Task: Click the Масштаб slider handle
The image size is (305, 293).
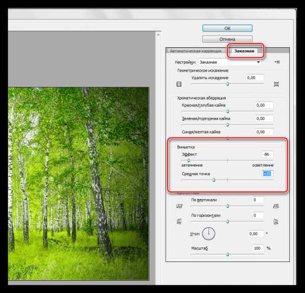Action: [227, 253]
